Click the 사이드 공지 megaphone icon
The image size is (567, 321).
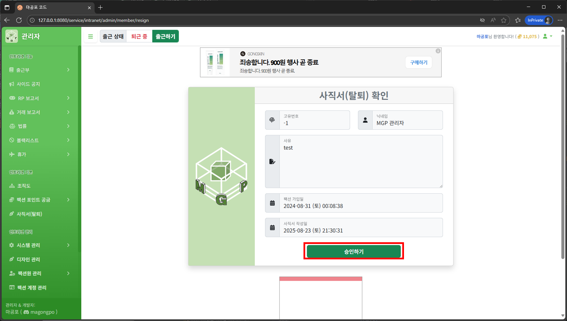click(12, 84)
